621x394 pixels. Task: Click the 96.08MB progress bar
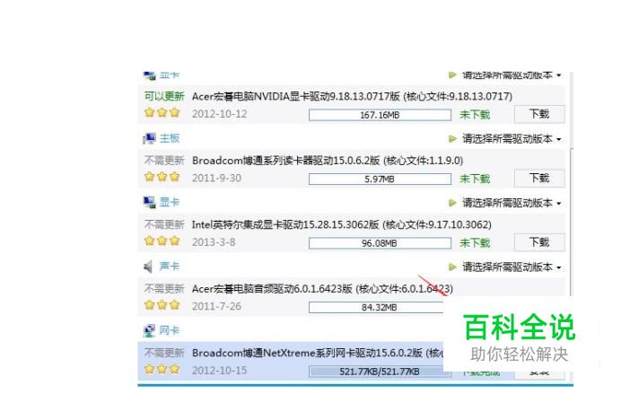tap(380, 243)
